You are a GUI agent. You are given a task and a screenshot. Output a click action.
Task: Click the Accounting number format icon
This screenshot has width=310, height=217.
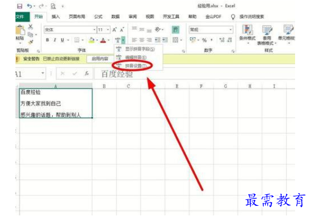pos(193,40)
